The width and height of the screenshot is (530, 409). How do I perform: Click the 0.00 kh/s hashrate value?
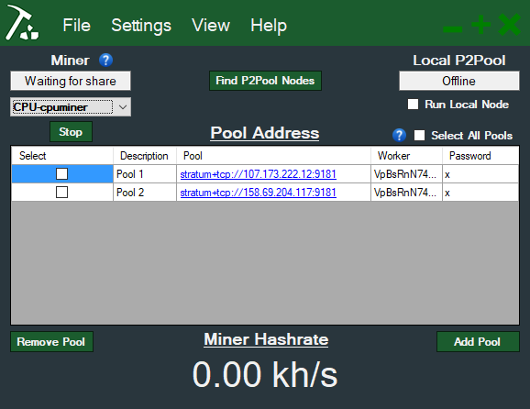pyautogui.click(x=265, y=374)
